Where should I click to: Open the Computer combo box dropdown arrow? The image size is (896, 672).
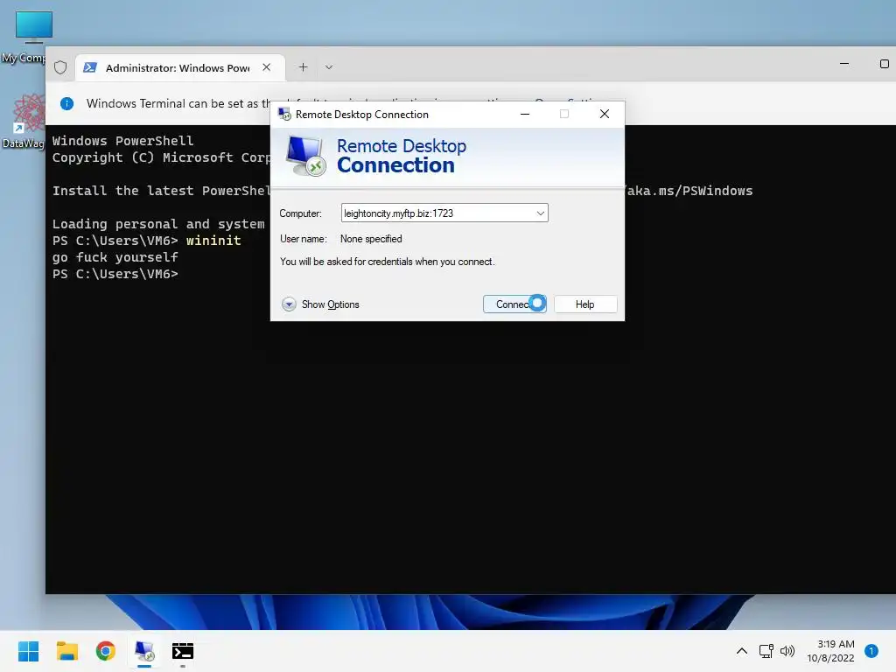pyautogui.click(x=540, y=213)
